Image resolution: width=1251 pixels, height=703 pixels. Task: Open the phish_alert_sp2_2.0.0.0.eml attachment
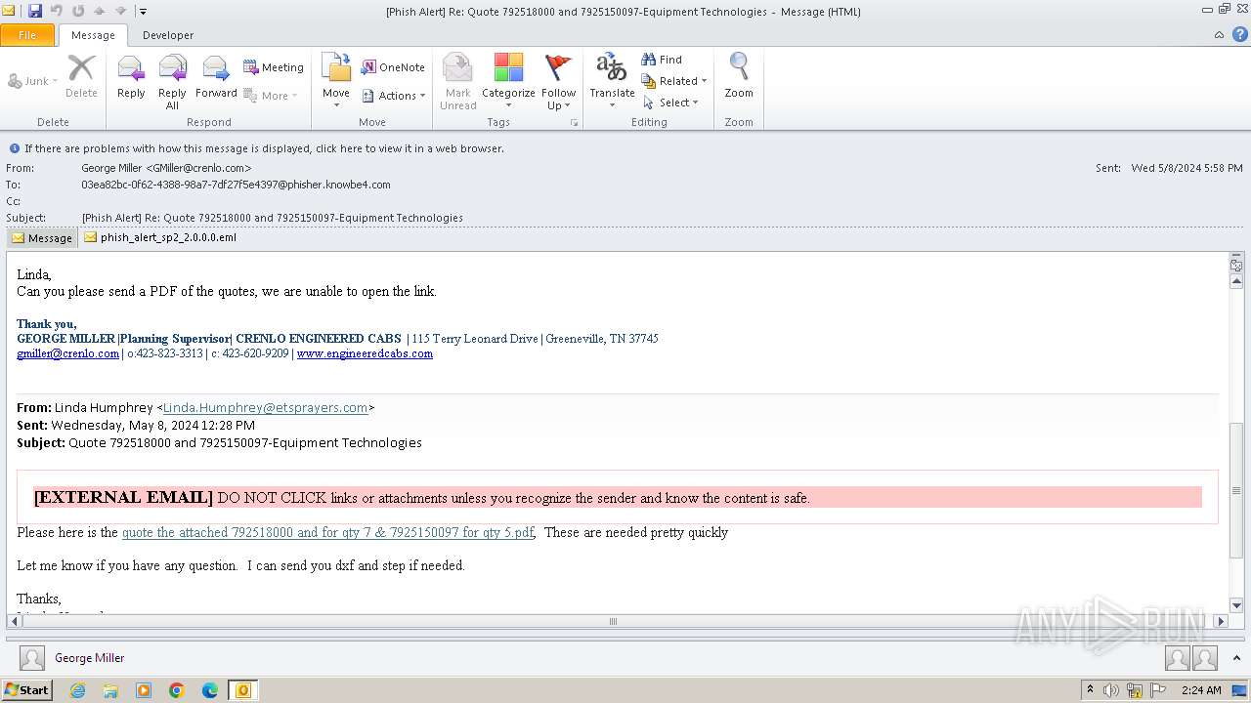160,237
